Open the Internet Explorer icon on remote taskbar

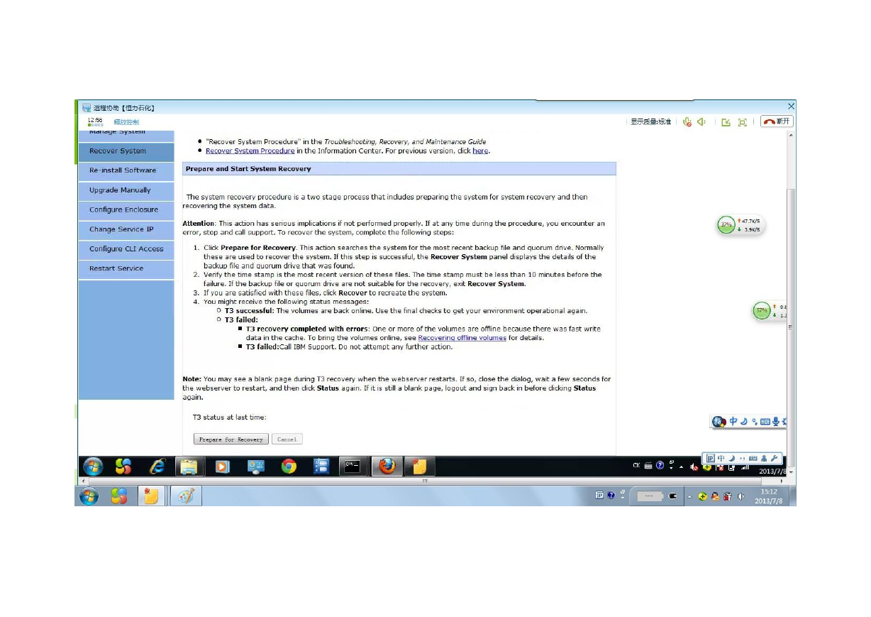coord(157,466)
